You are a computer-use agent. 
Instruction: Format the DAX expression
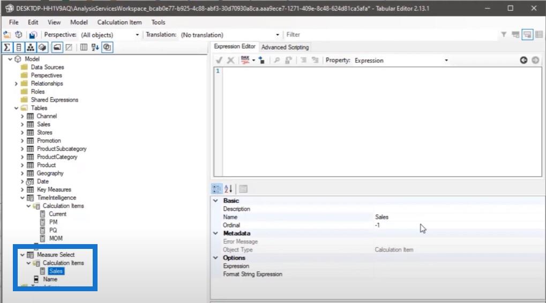pyautogui.click(x=245, y=60)
